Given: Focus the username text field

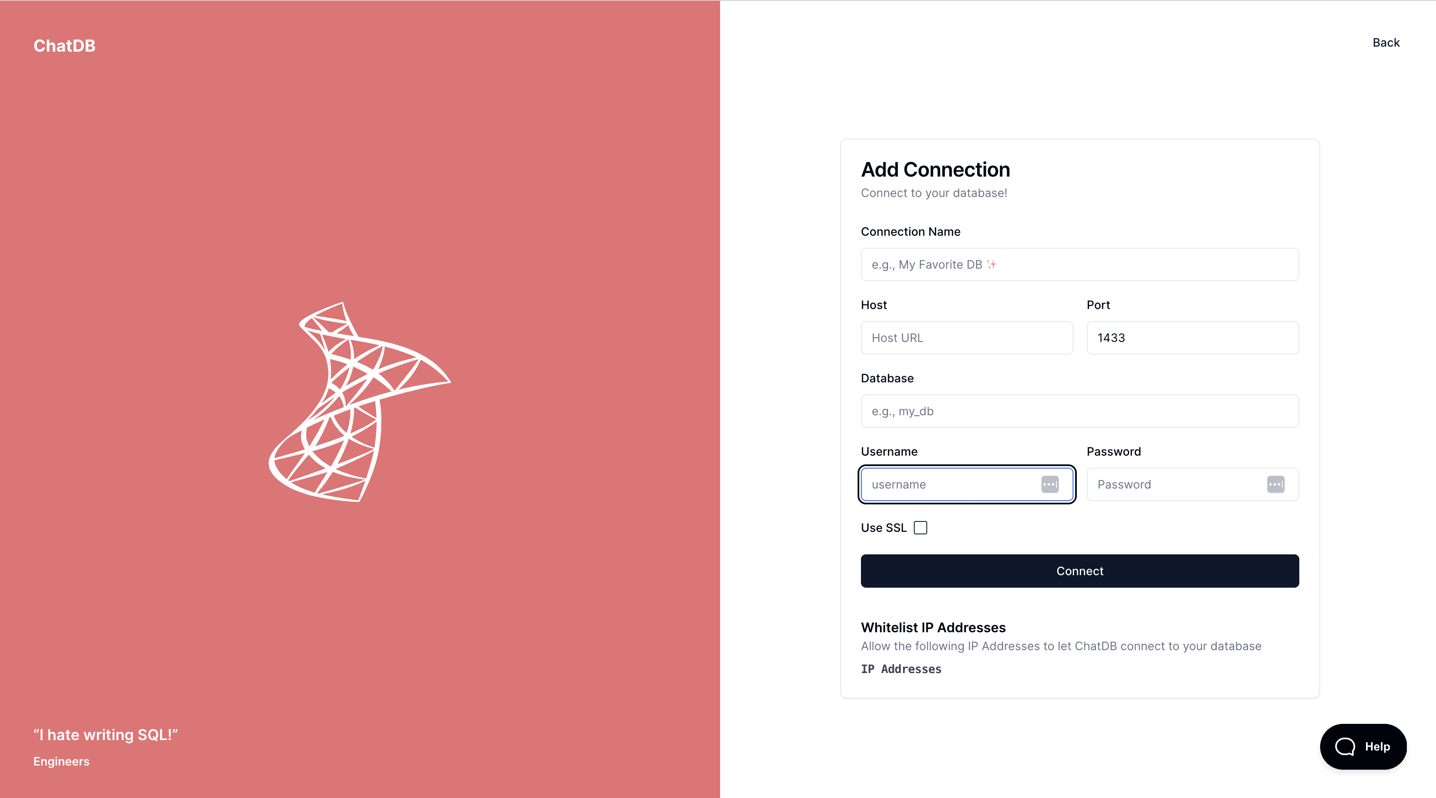Looking at the screenshot, I should click(967, 484).
